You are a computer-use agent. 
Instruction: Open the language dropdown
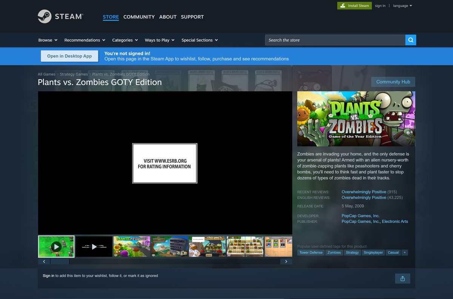(x=402, y=6)
